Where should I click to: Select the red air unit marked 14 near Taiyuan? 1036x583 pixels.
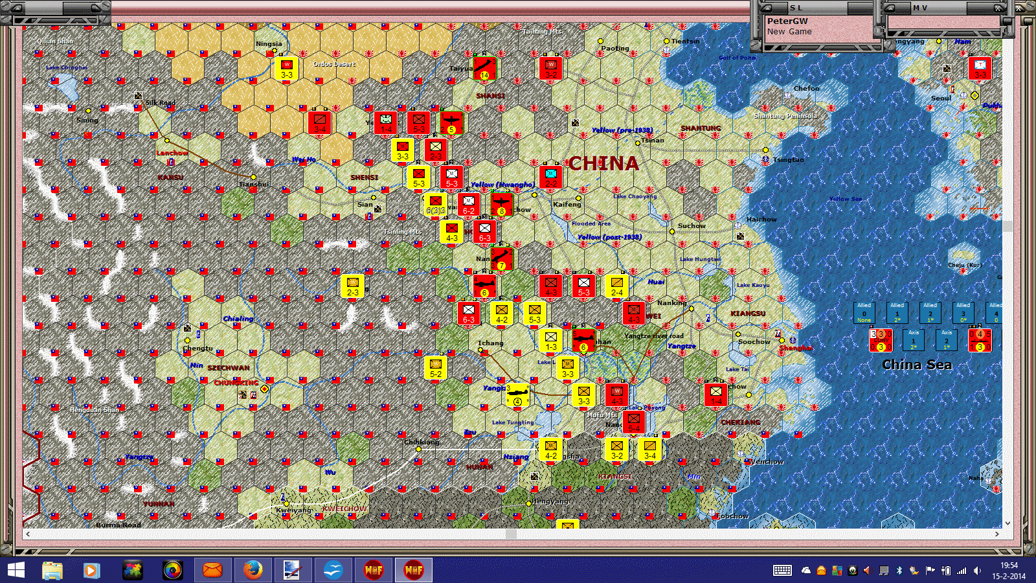click(484, 69)
